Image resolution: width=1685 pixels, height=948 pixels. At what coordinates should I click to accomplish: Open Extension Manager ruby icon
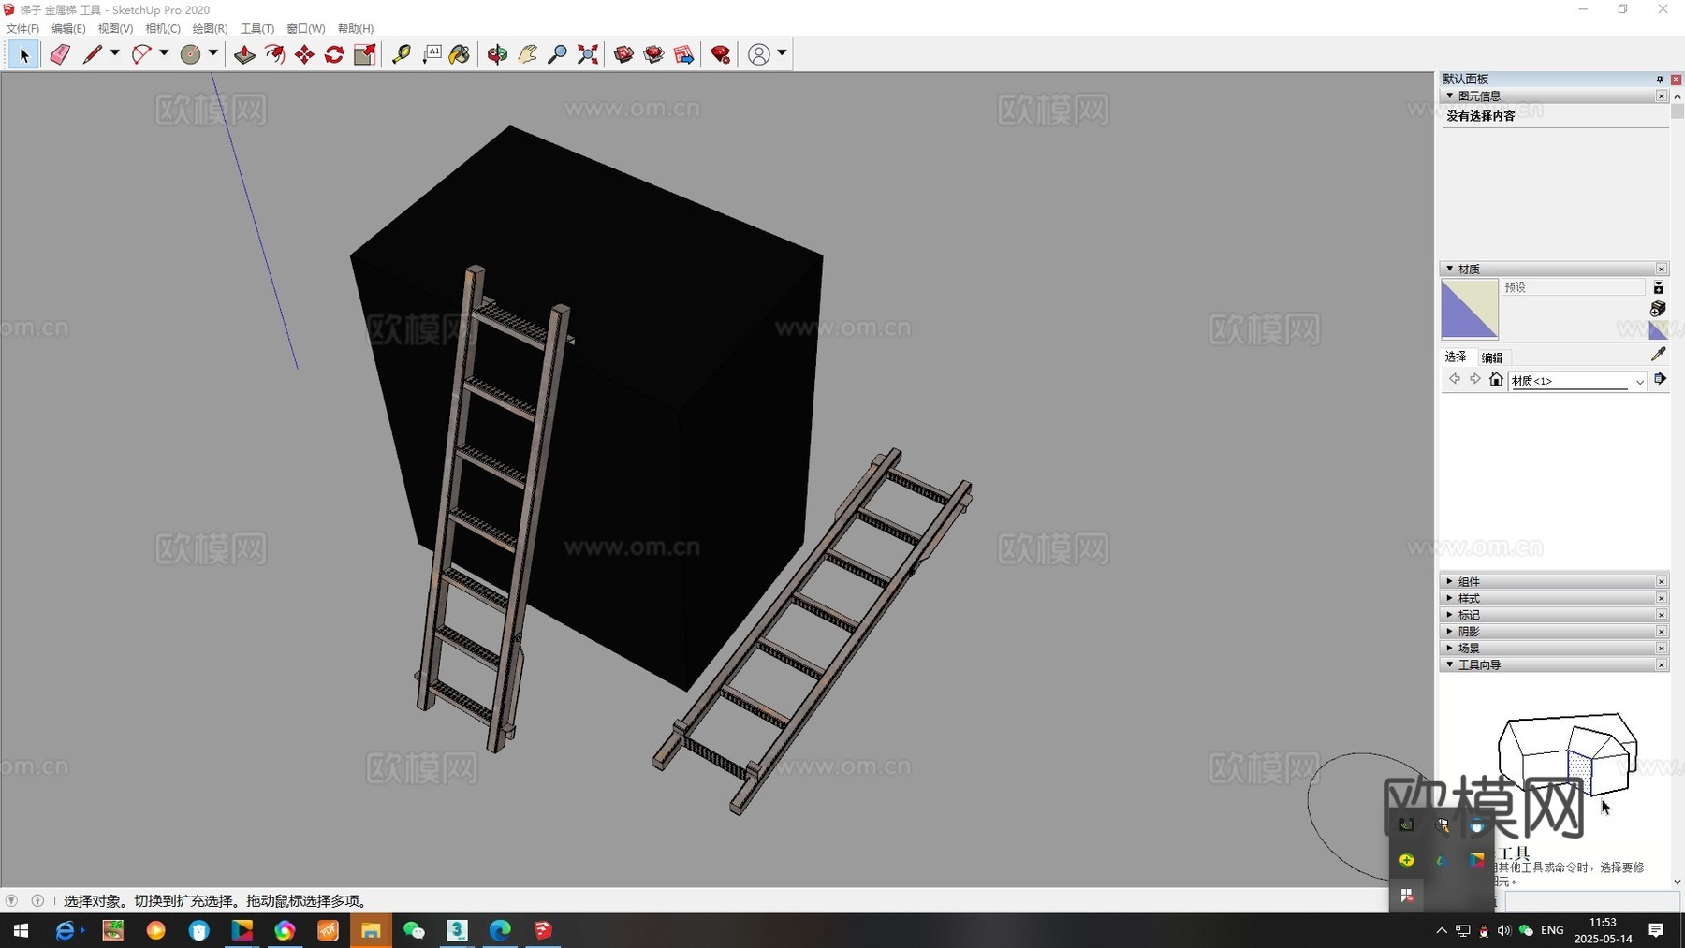point(721,55)
